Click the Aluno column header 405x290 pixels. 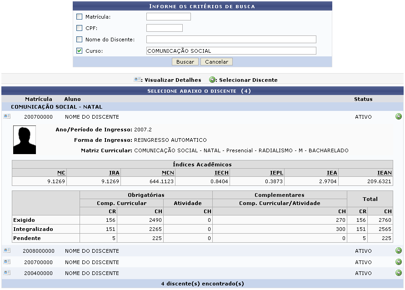[72, 99]
